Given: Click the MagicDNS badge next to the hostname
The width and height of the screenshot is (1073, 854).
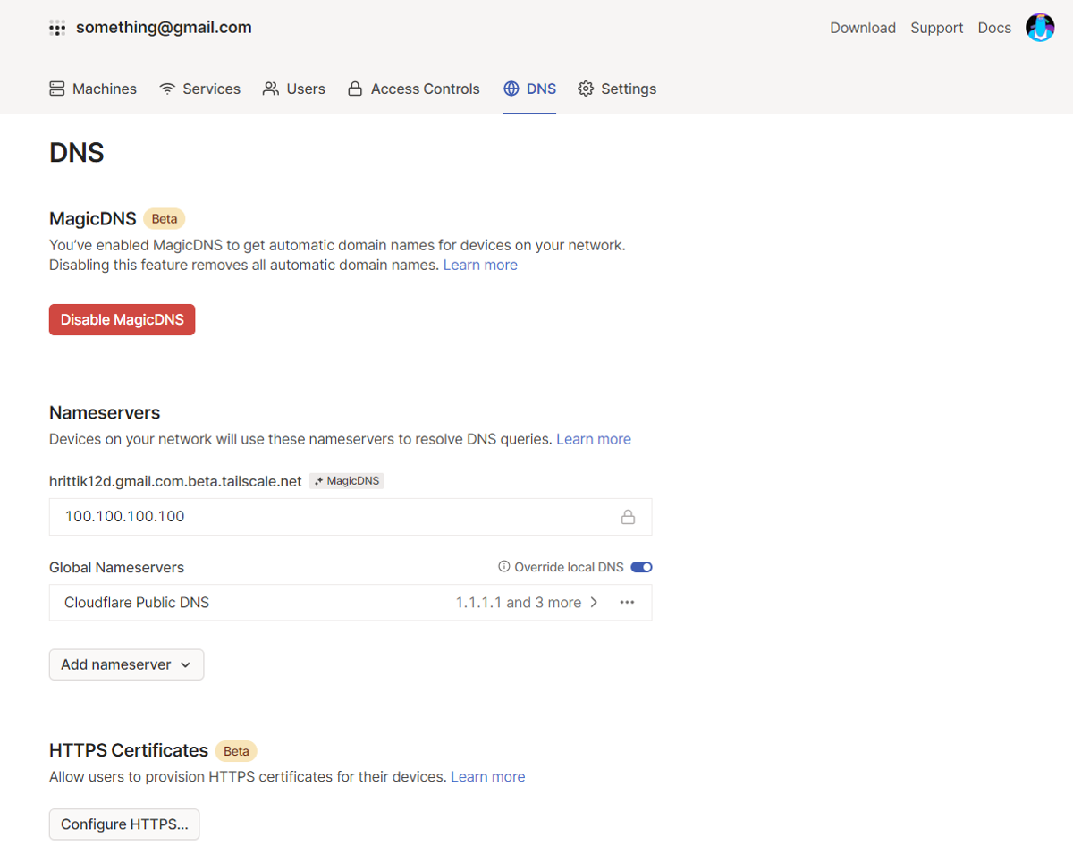Looking at the screenshot, I should pyautogui.click(x=346, y=480).
